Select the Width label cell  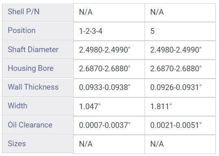[x=38, y=106]
